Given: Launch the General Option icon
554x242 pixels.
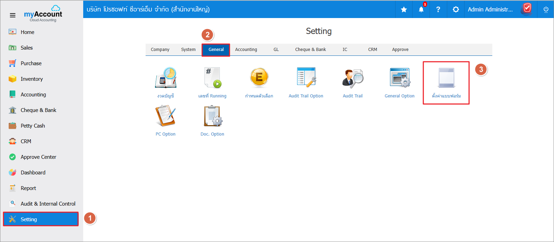Looking at the screenshot, I should click(x=399, y=78).
